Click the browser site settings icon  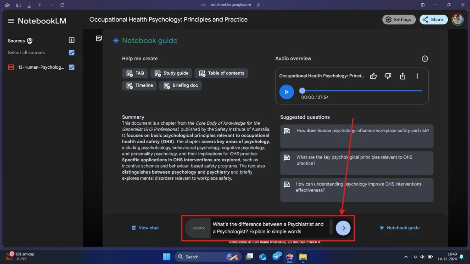coord(258,5)
